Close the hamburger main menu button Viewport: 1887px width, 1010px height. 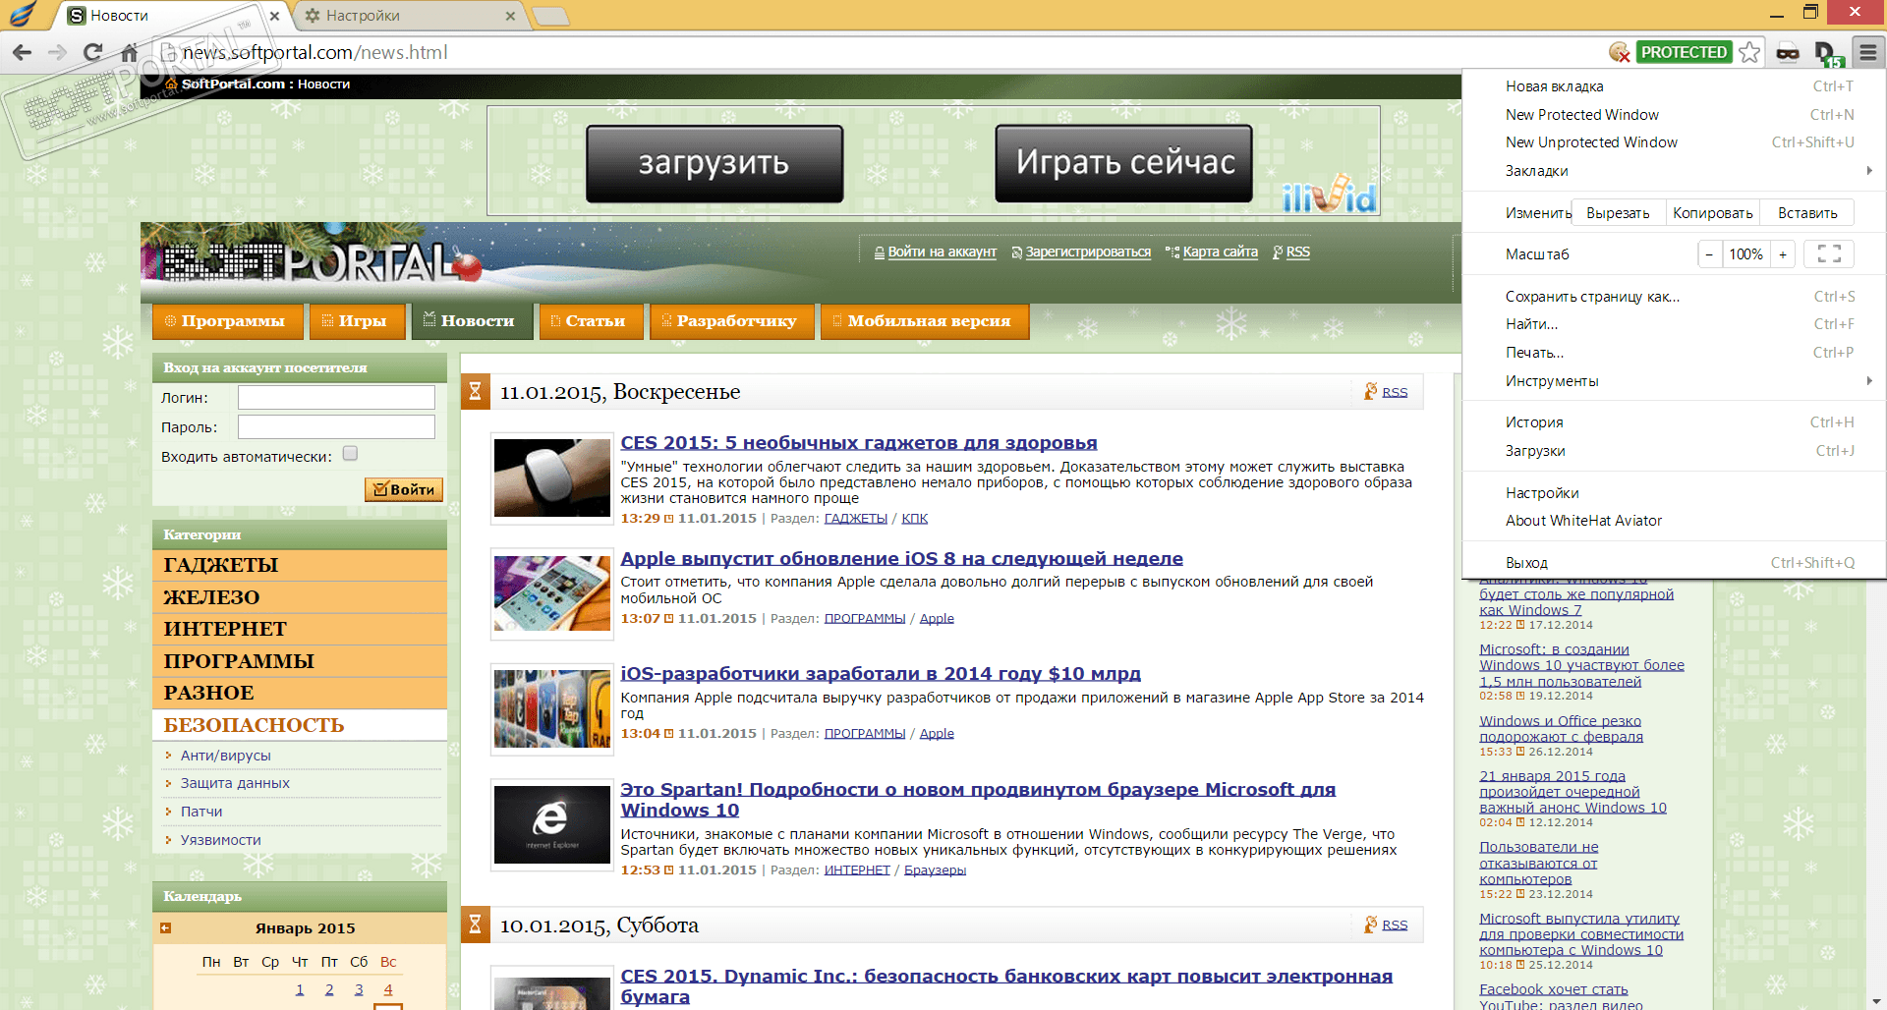(1867, 52)
